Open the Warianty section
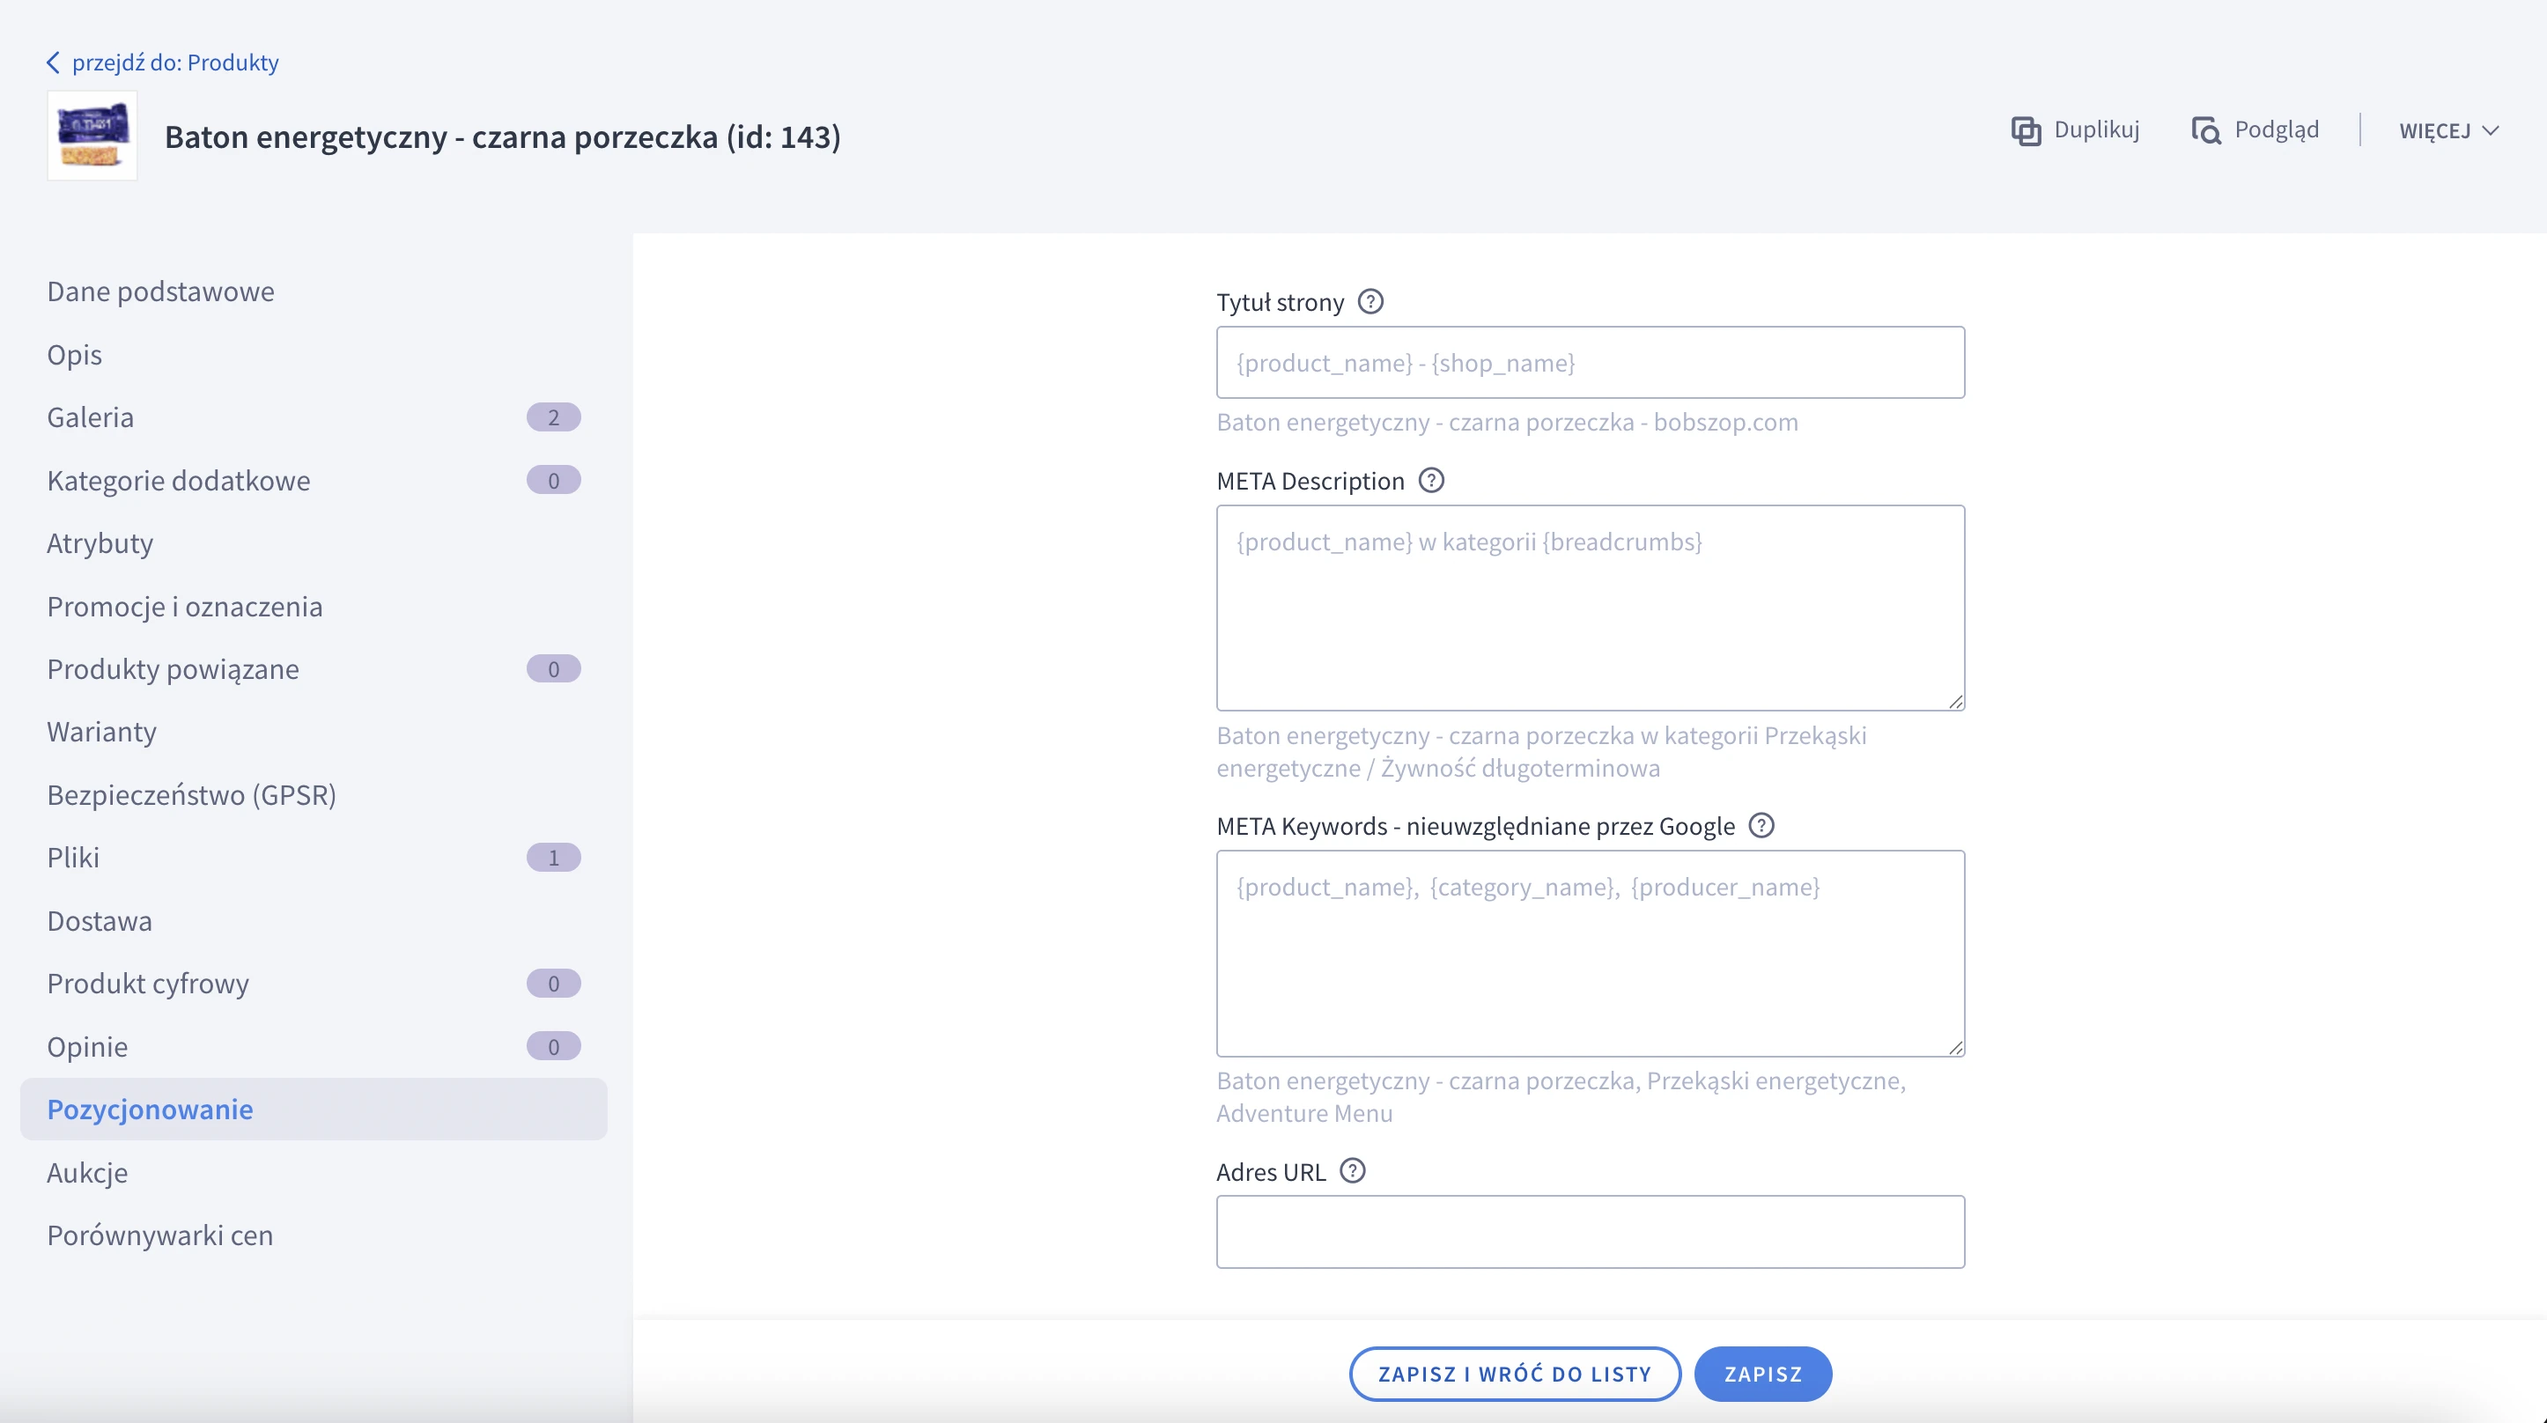The image size is (2547, 1423). pyautogui.click(x=101, y=731)
